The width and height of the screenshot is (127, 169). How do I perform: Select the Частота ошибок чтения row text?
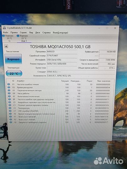[x=28, y=84]
